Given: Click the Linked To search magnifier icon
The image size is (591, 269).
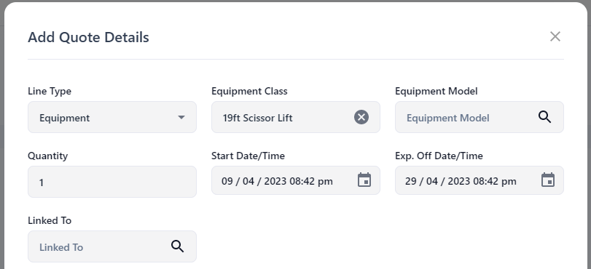Looking at the screenshot, I should [178, 246].
